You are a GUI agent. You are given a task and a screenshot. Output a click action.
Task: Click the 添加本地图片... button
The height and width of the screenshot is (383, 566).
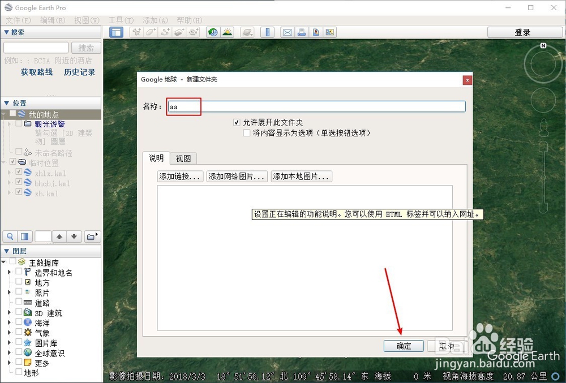pyautogui.click(x=302, y=177)
